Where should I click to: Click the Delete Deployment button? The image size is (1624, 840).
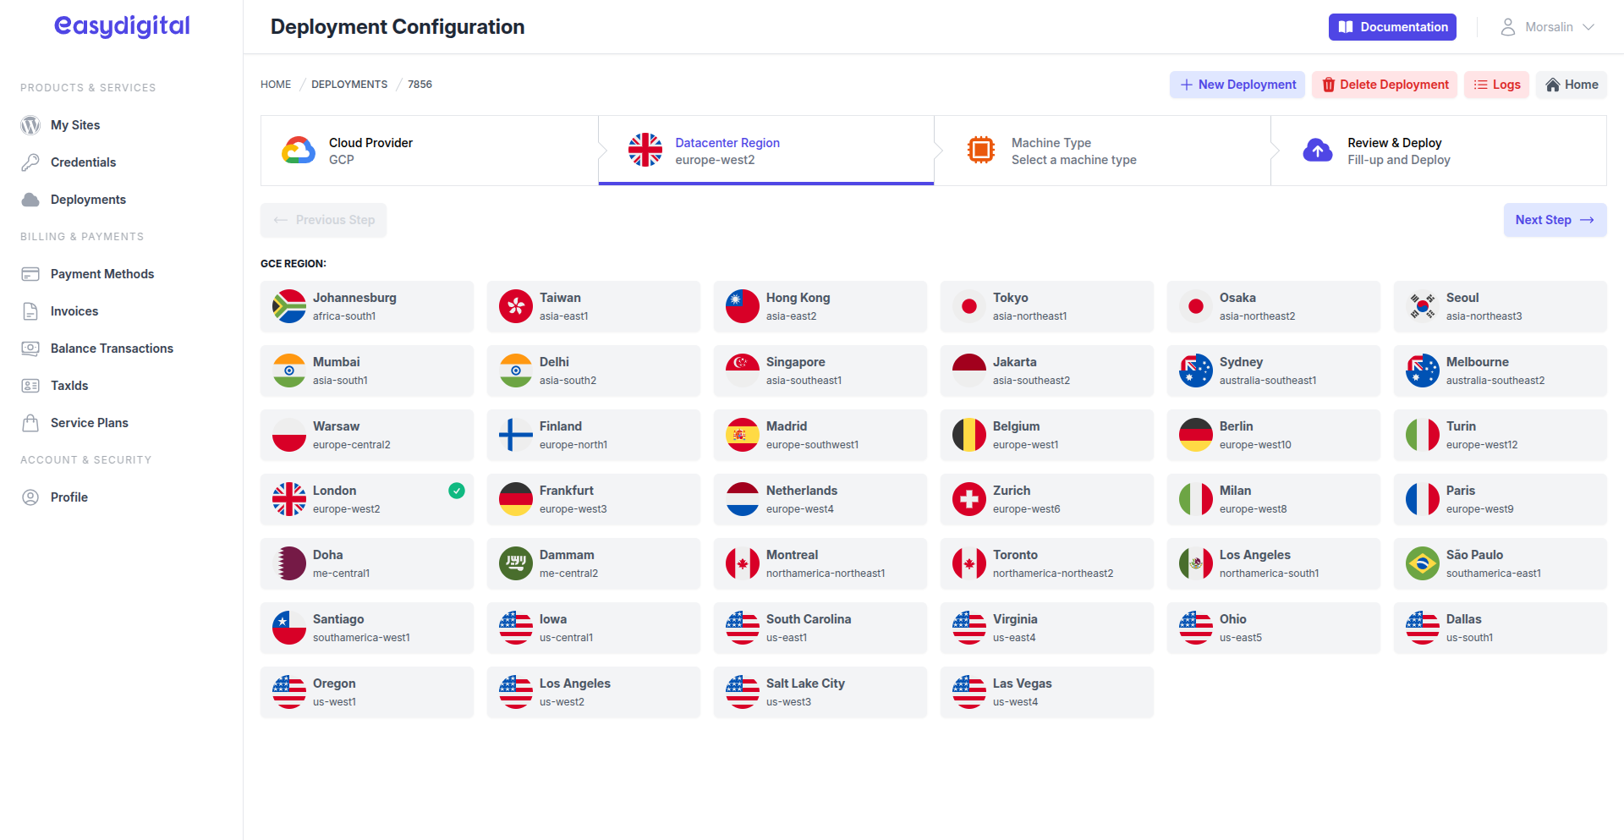click(x=1385, y=85)
